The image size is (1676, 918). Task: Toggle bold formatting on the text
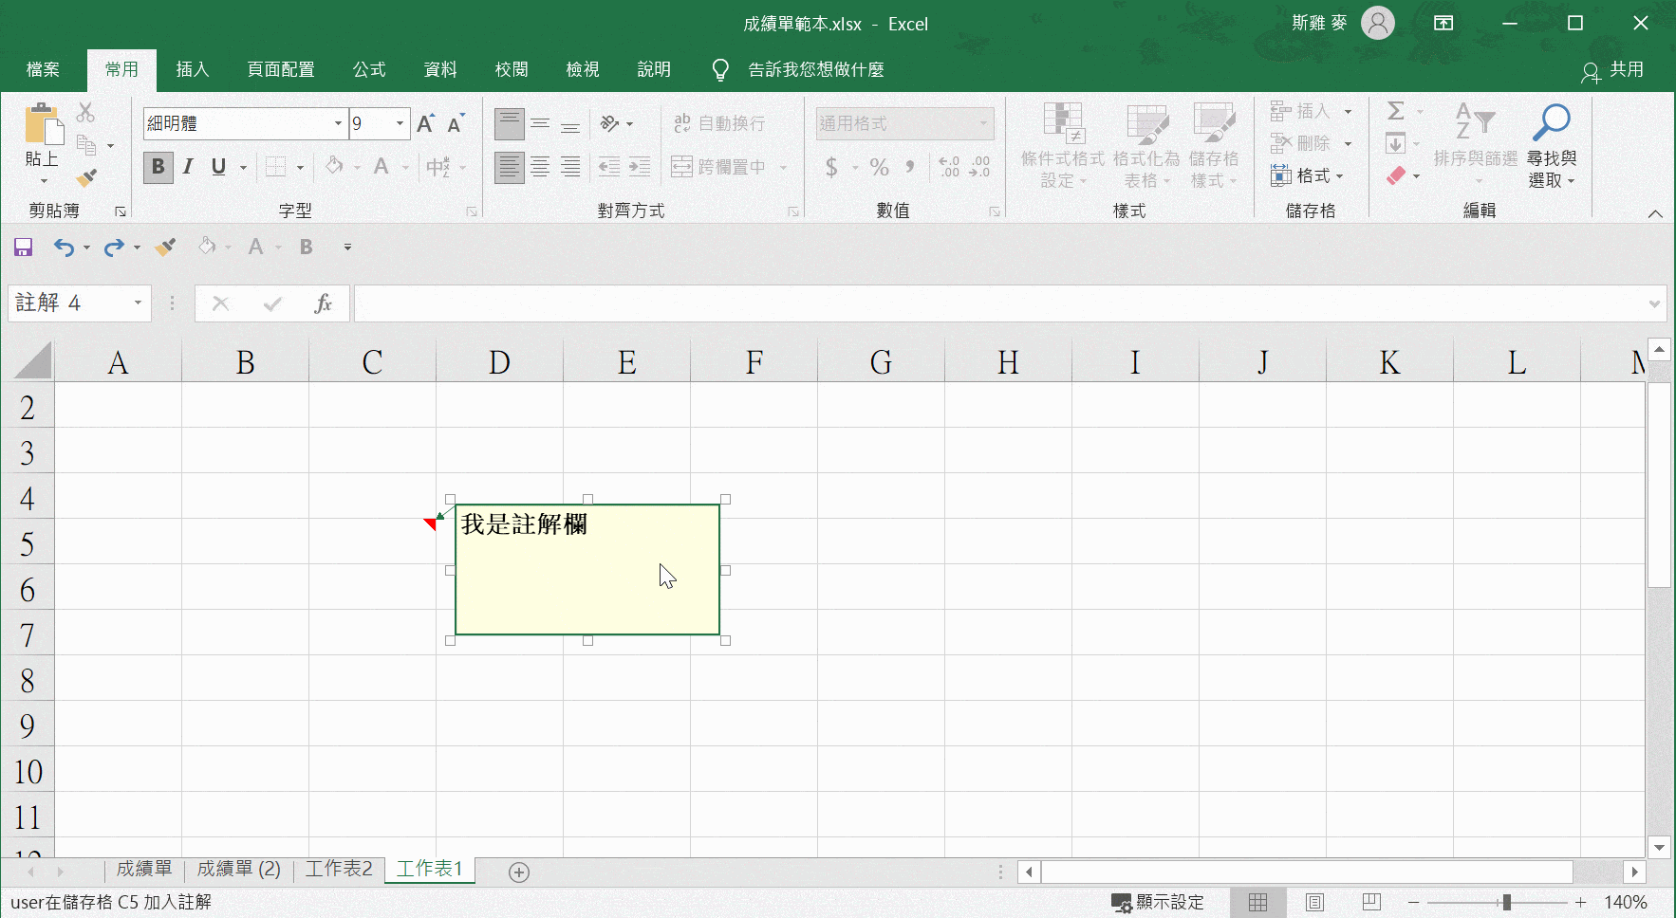click(x=158, y=167)
